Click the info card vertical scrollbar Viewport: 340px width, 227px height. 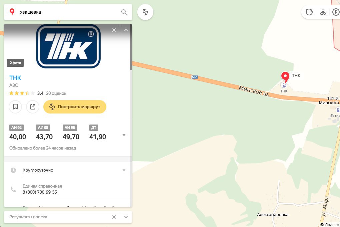tap(131, 47)
